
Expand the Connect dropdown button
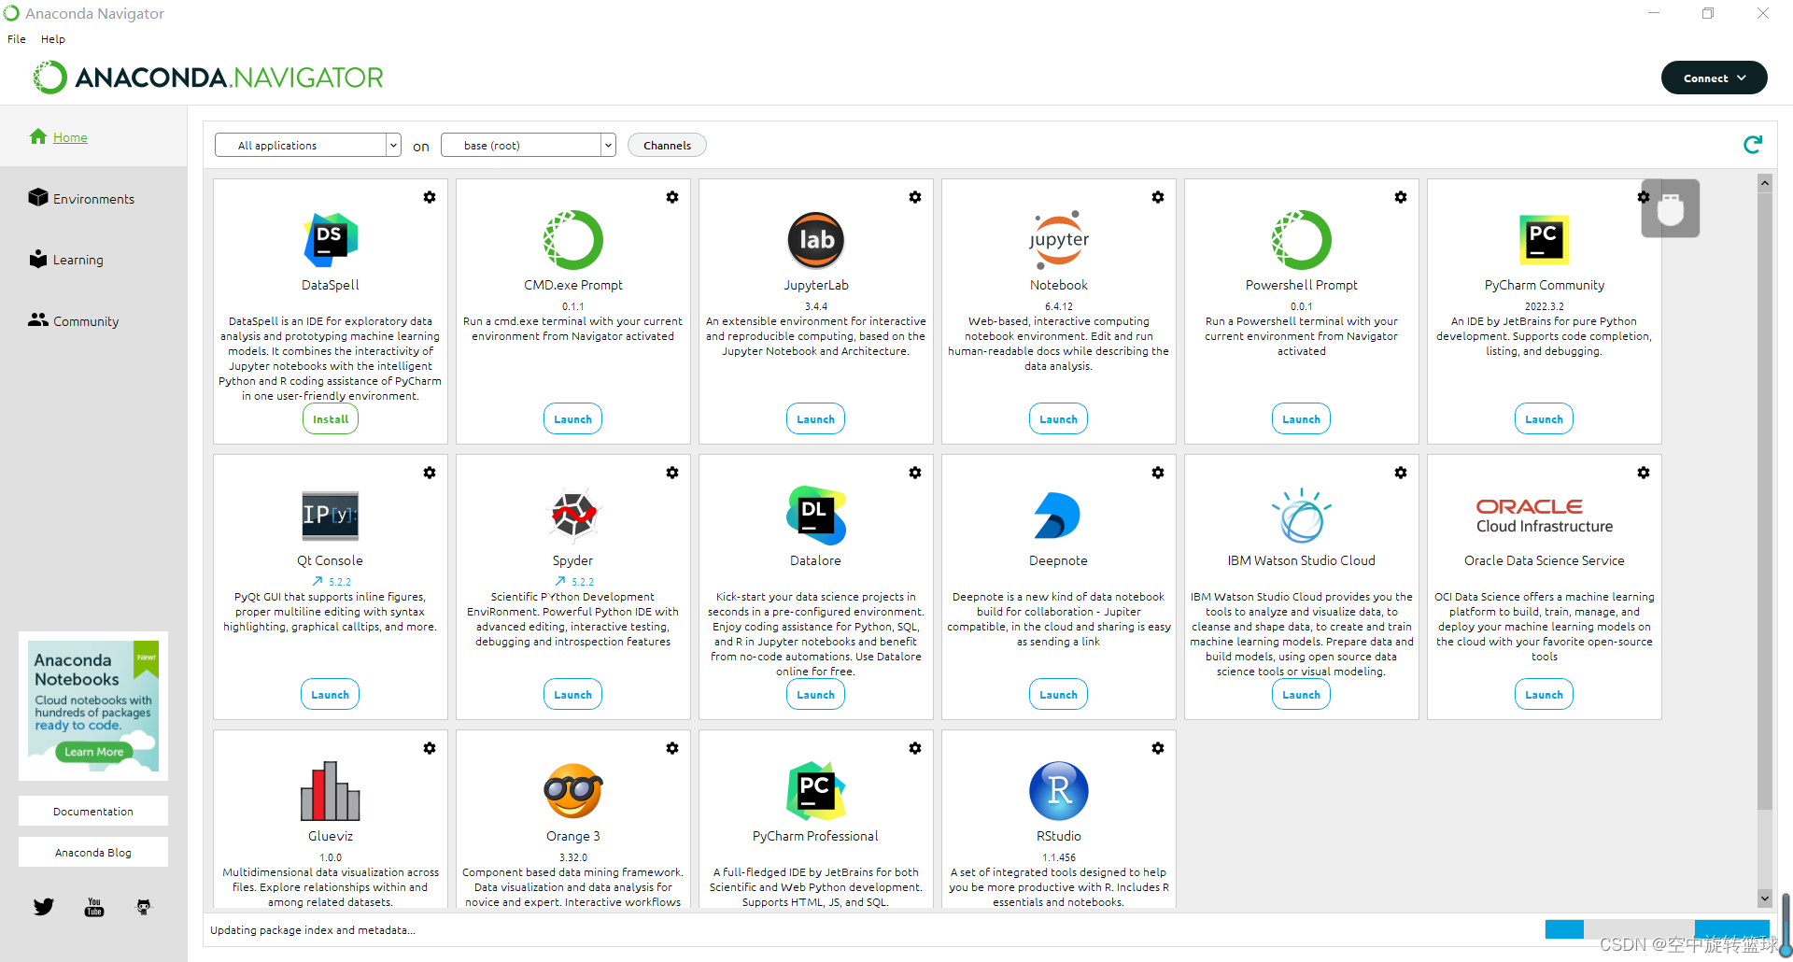(1715, 78)
